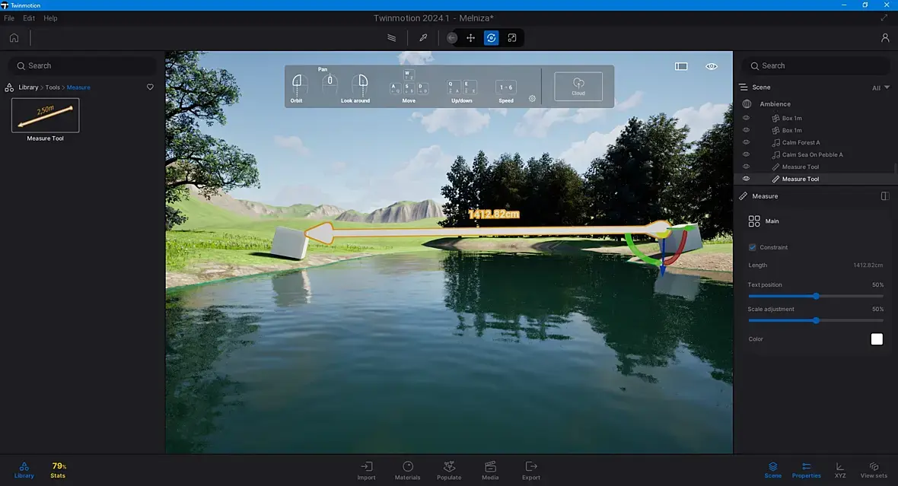Image resolution: width=898 pixels, height=486 pixels.
Task: Open the All filter dropdown in Scene
Action: (x=880, y=87)
